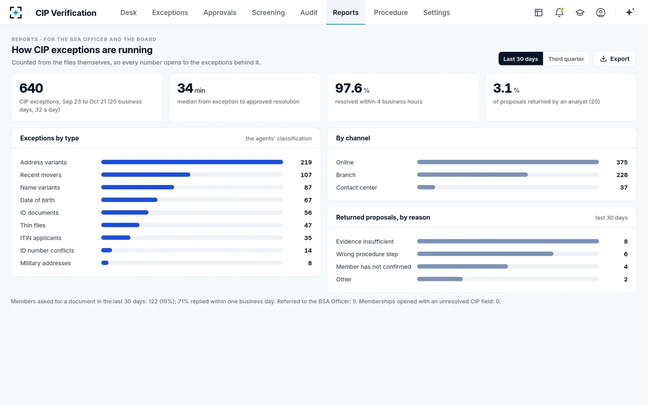The width and height of the screenshot is (648, 405).
Task: Click the Evidence insufficient reason label
Action: [365, 242]
